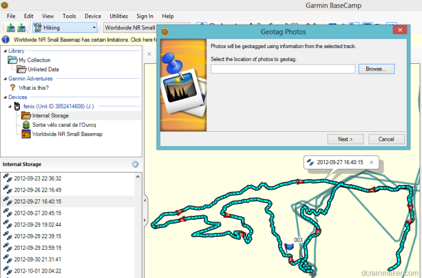The image size is (422, 278).
Task: Click the track footprints icon in map callout
Action: 310,162
